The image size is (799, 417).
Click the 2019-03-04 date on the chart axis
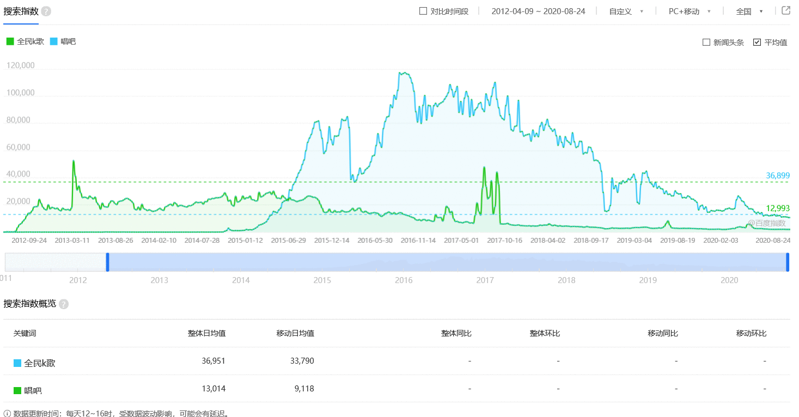pyautogui.click(x=634, y=240)
